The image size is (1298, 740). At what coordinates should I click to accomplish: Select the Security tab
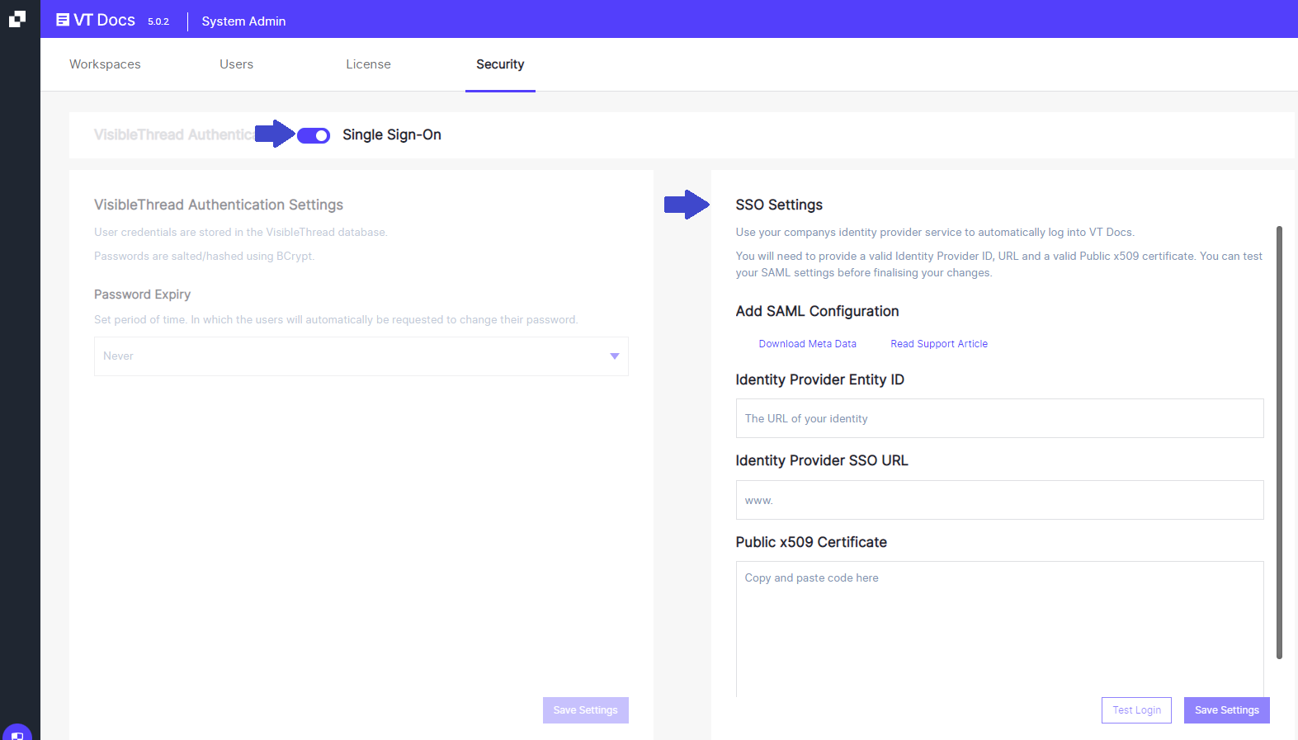[x=500, y=64]
